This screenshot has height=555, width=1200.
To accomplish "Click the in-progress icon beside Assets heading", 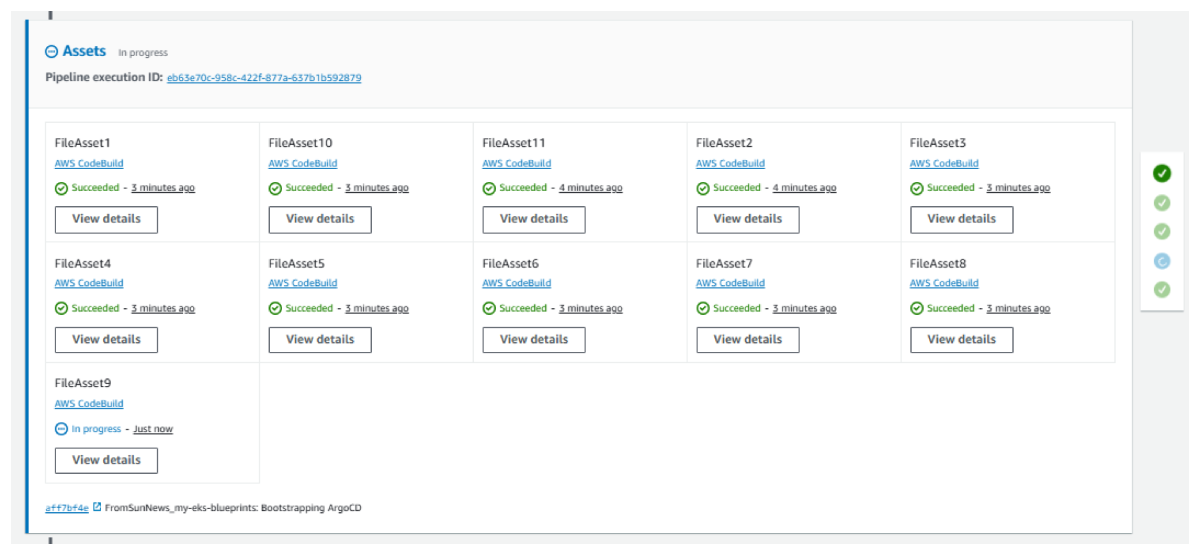I will (51, 52).
